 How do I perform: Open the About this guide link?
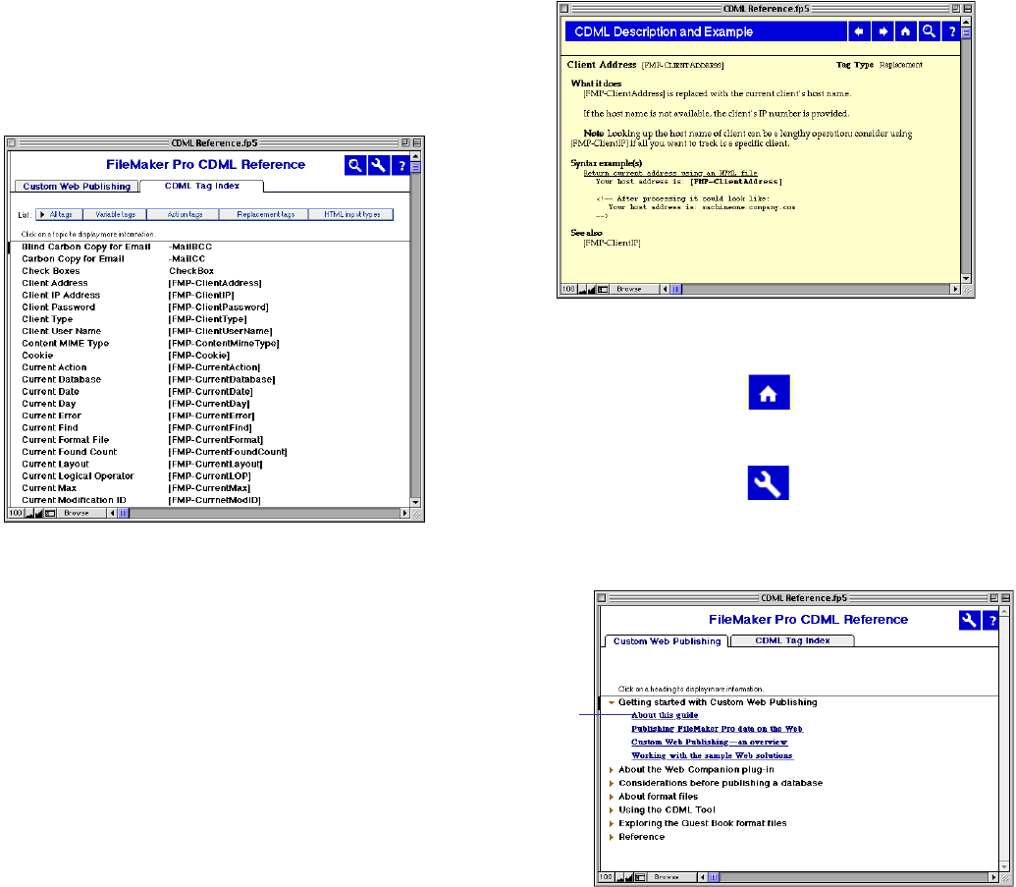(665, 715)
